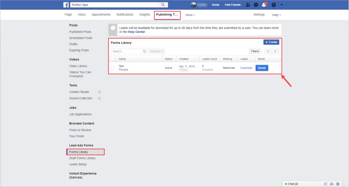349x187 pixels.
Task: Open page Settings
Action: point(259,14)
